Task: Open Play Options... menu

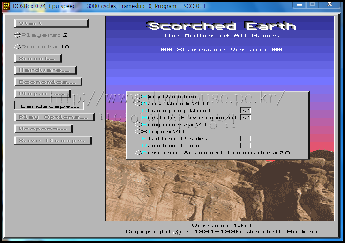Action: [x=54, y=117]
